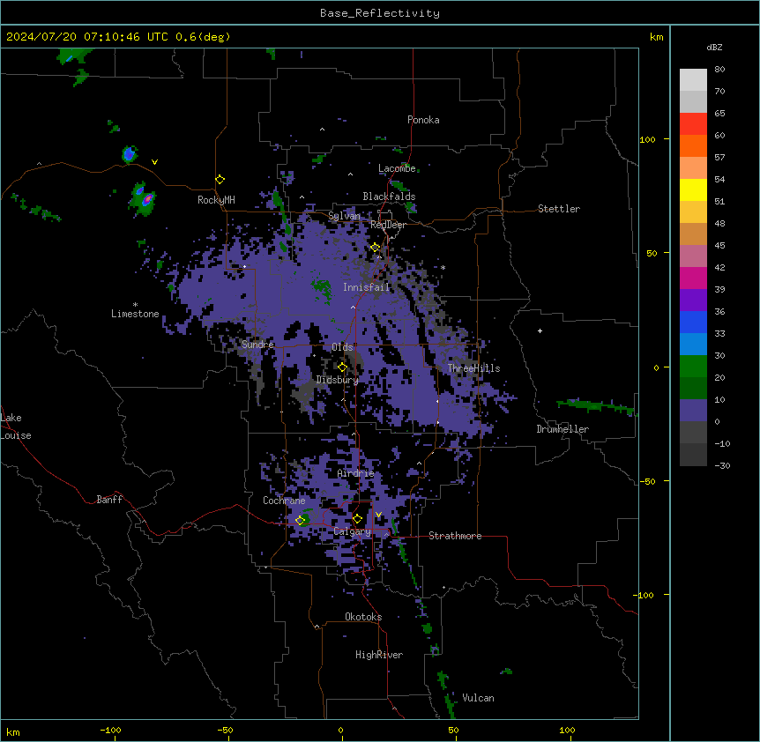Image resolution: width=760 pixels, height=742 pixels.
Task: Click the HighRiver label
Action: 379,655
